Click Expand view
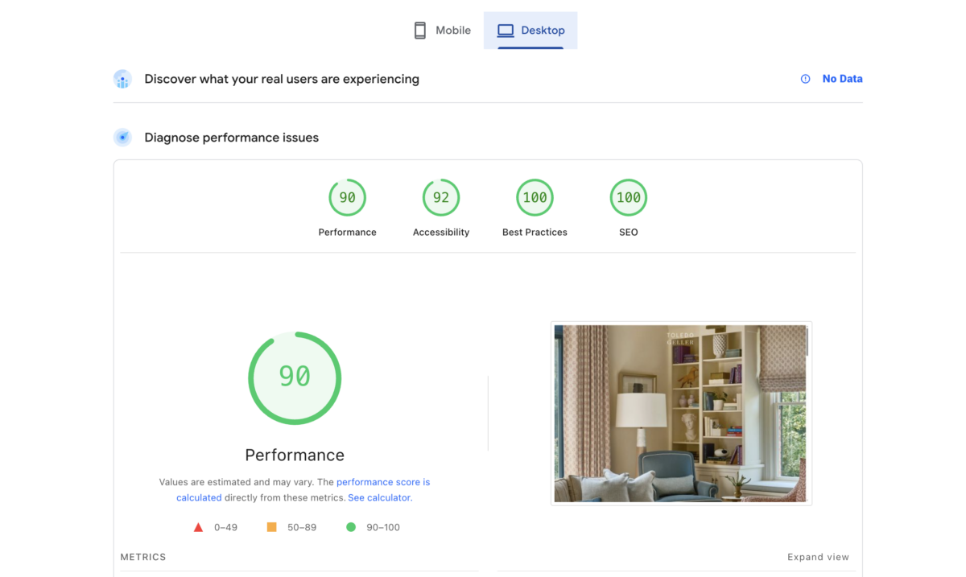 818,557
